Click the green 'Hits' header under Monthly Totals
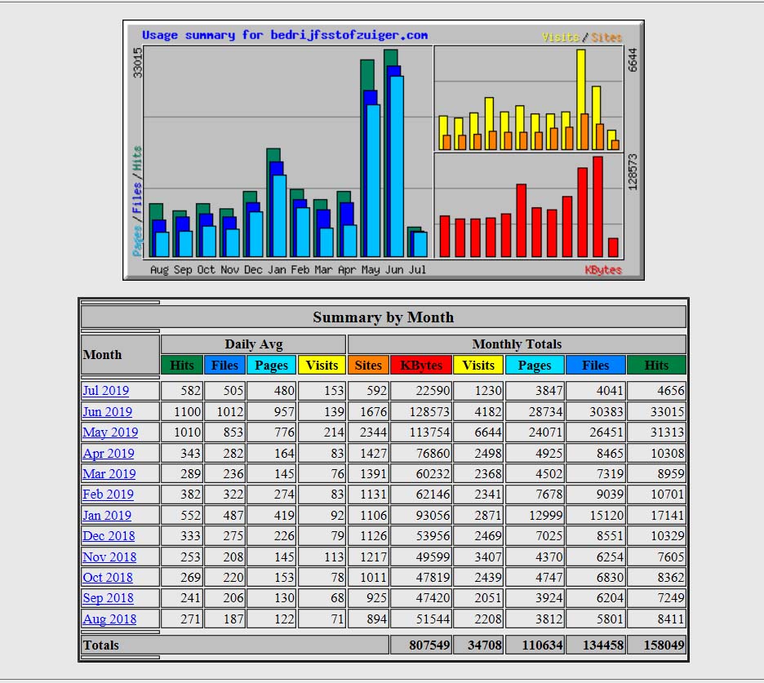764x683 pixels. click(x=656, y=365)
